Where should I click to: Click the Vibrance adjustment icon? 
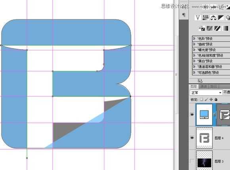point(198,17)
